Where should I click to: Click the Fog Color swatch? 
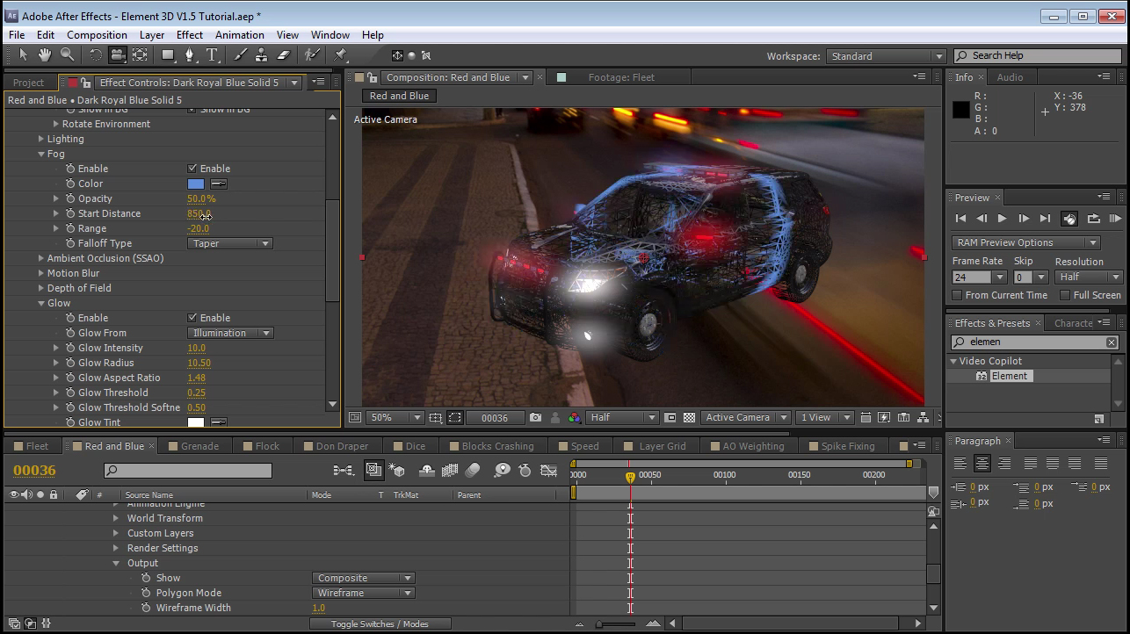(x=195, y=184)
